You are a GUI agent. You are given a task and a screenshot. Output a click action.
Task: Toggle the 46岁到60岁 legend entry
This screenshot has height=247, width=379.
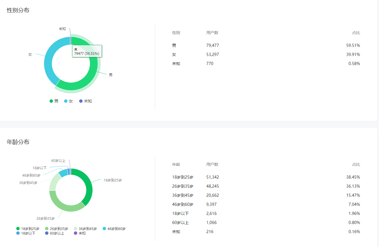point(114,229)
